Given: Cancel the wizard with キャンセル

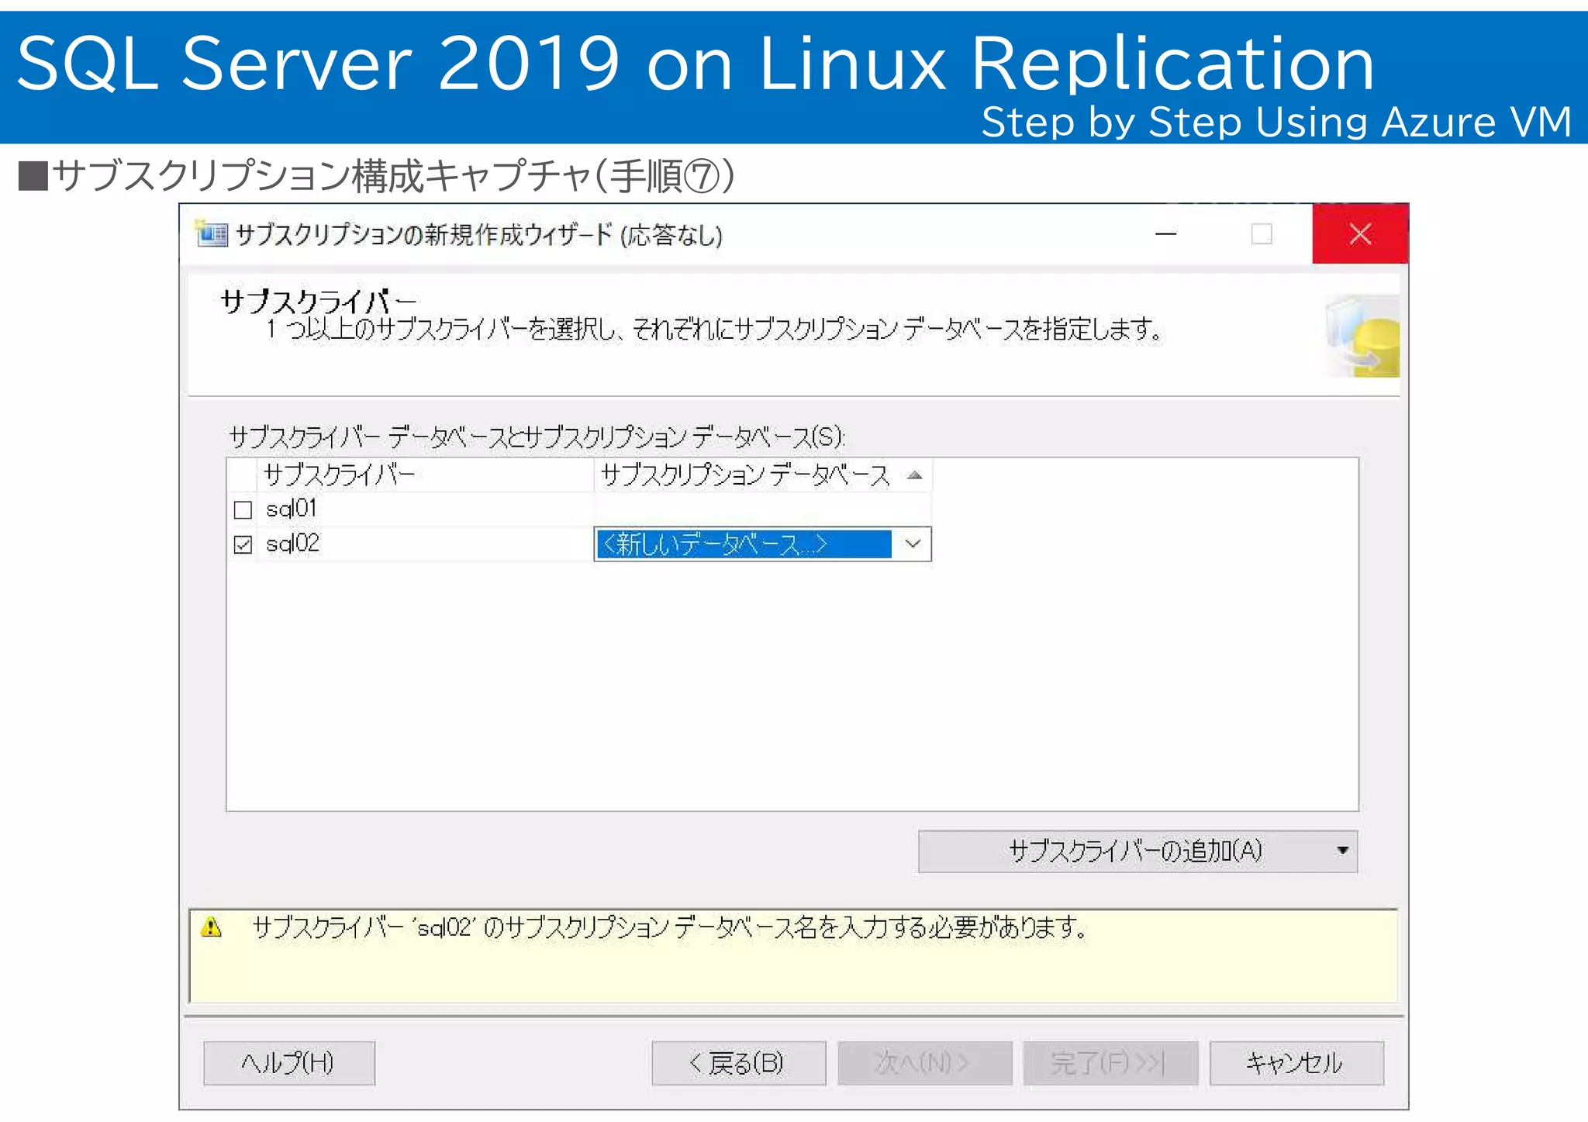Looking at the screenshot, I should pos(1296,1062).
